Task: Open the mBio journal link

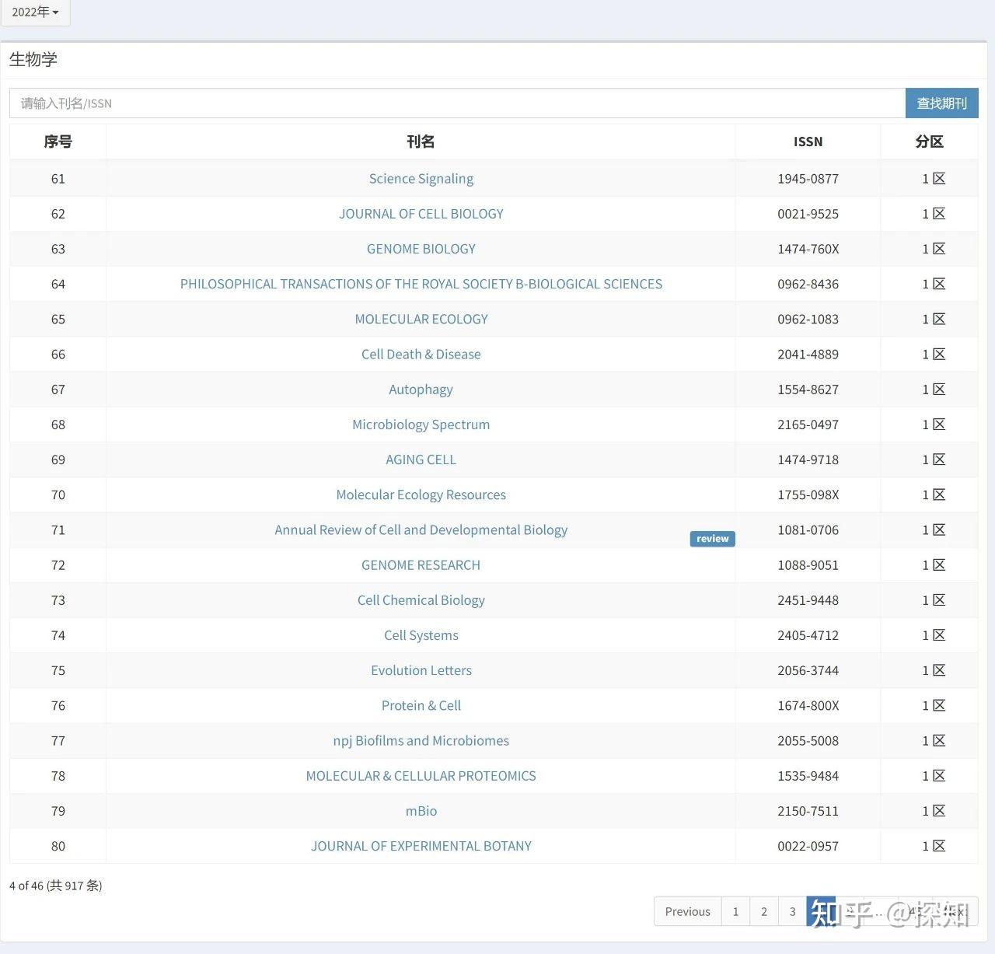Action: pos(421,811)
